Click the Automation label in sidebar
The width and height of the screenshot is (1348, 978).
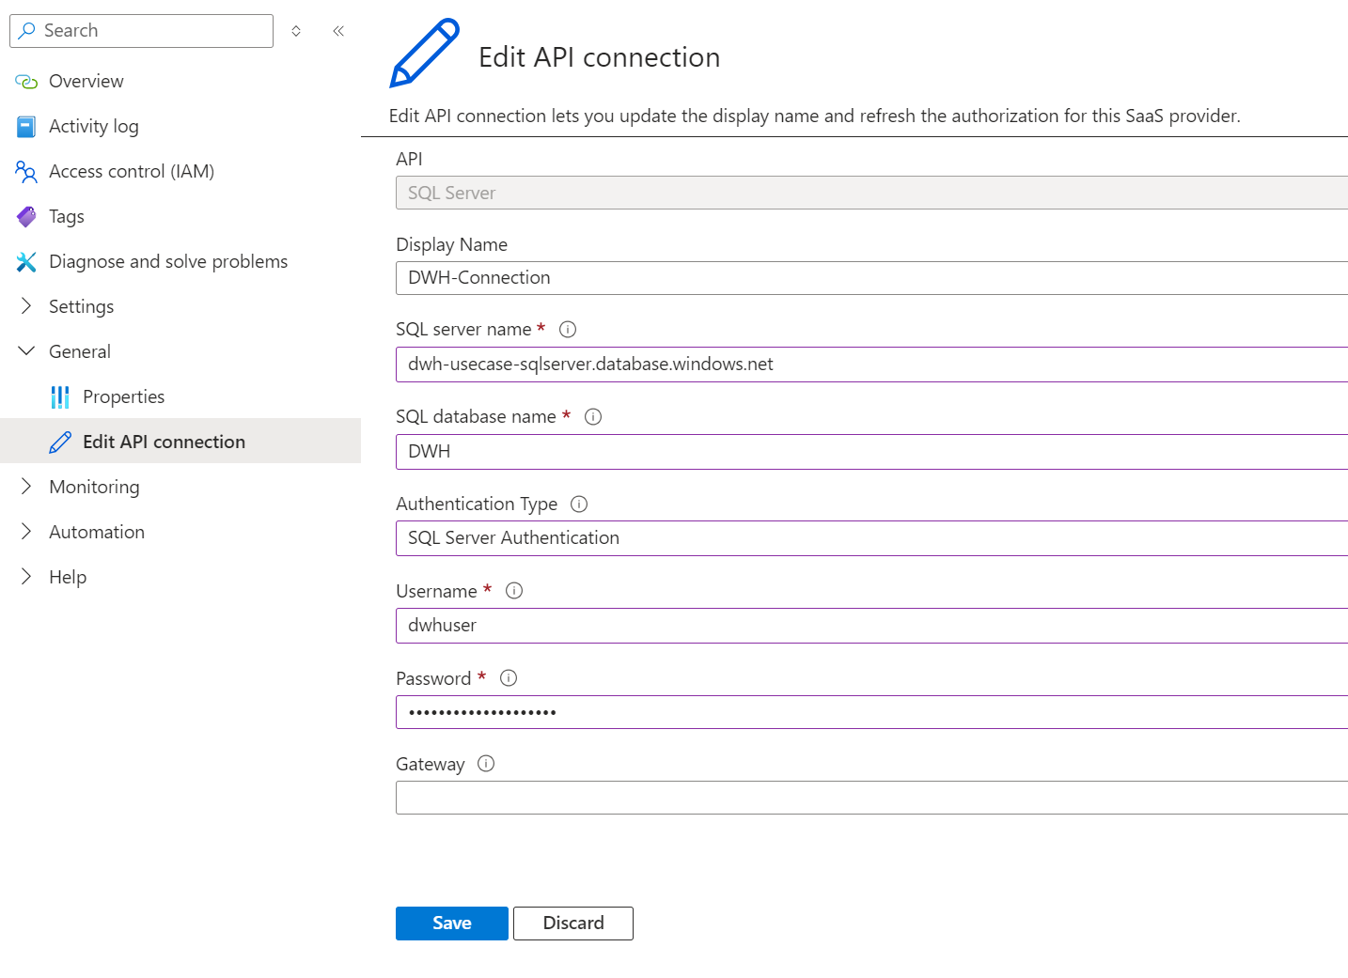pos(97,533)
